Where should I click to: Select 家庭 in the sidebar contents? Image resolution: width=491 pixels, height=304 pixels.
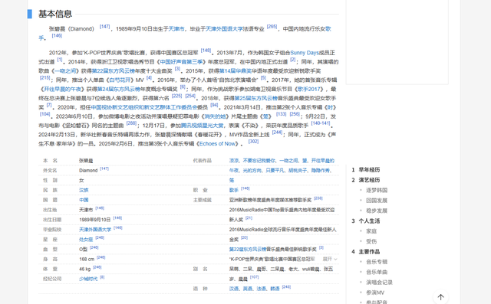point(371,231)
